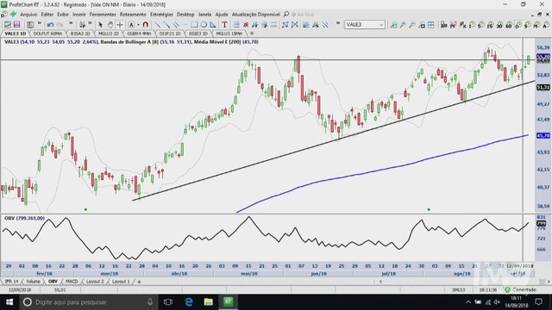Open the Inserir menu

tap(79, 15)
